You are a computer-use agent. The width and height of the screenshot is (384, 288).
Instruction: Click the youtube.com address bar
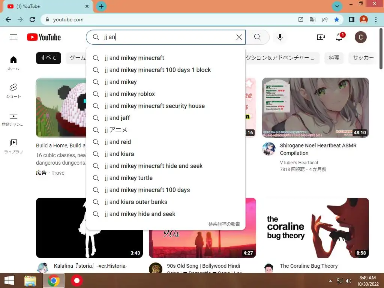click(x=169, y=19)
